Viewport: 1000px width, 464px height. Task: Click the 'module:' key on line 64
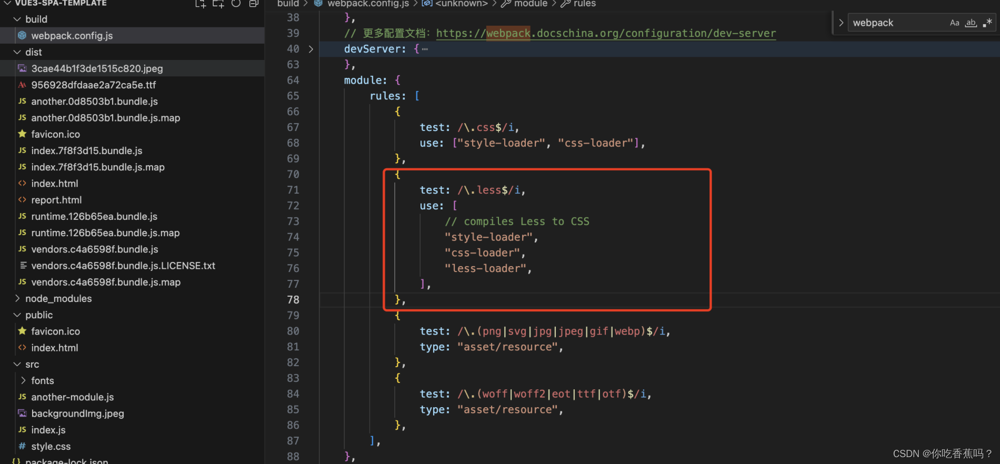pos(365,80)
